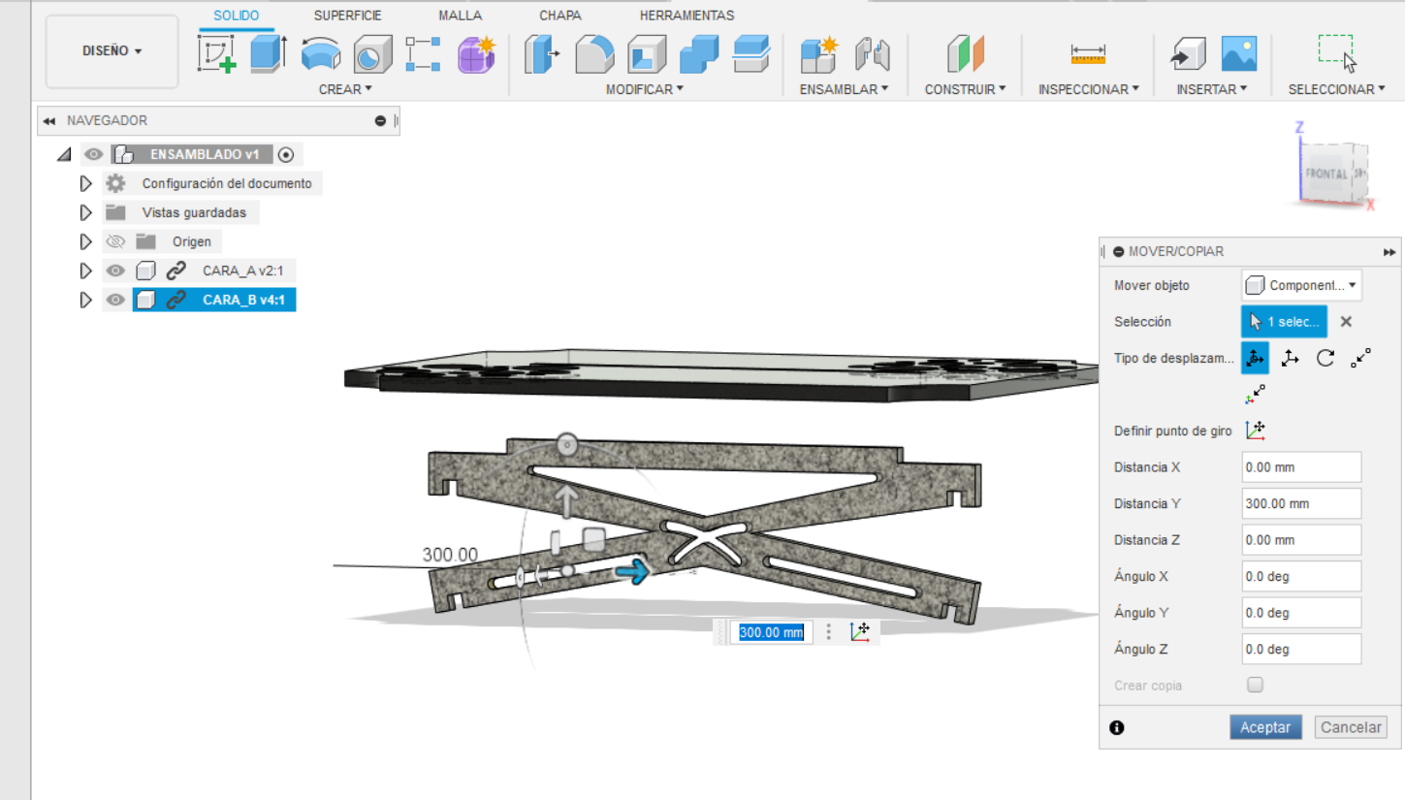Select the Extrude tool
This screenshot has width=1405, height=800.
269,53
